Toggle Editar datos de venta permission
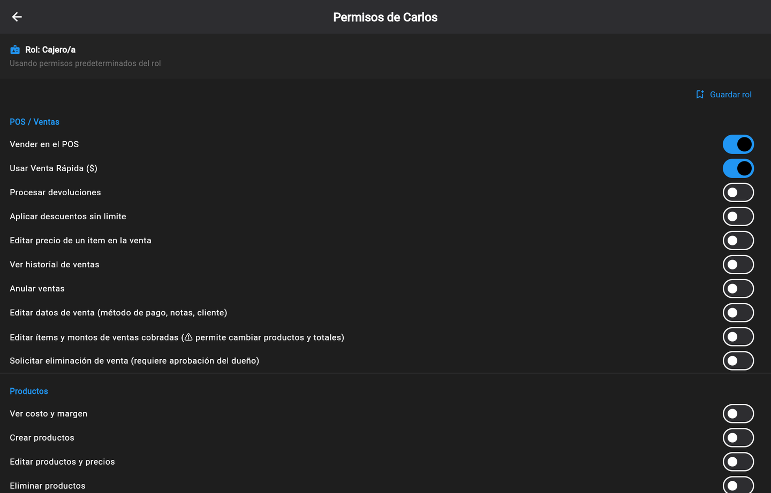771x493 pixels. [x=738, y=313]
